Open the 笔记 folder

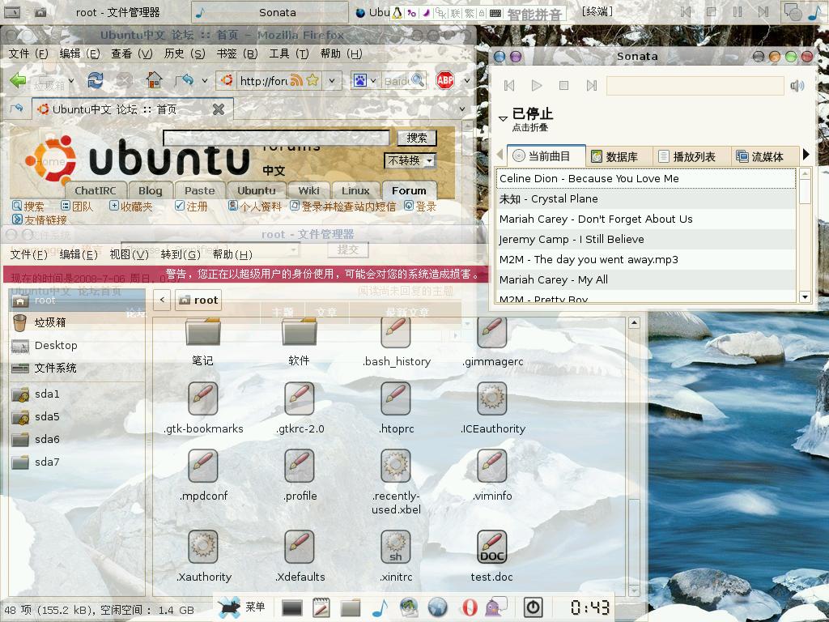pos(203,343)
